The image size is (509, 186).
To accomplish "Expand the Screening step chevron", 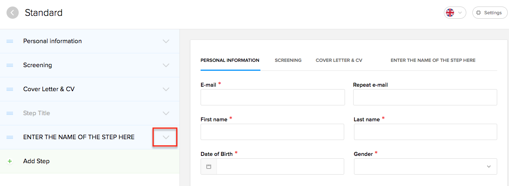I will tap(166, 65).
